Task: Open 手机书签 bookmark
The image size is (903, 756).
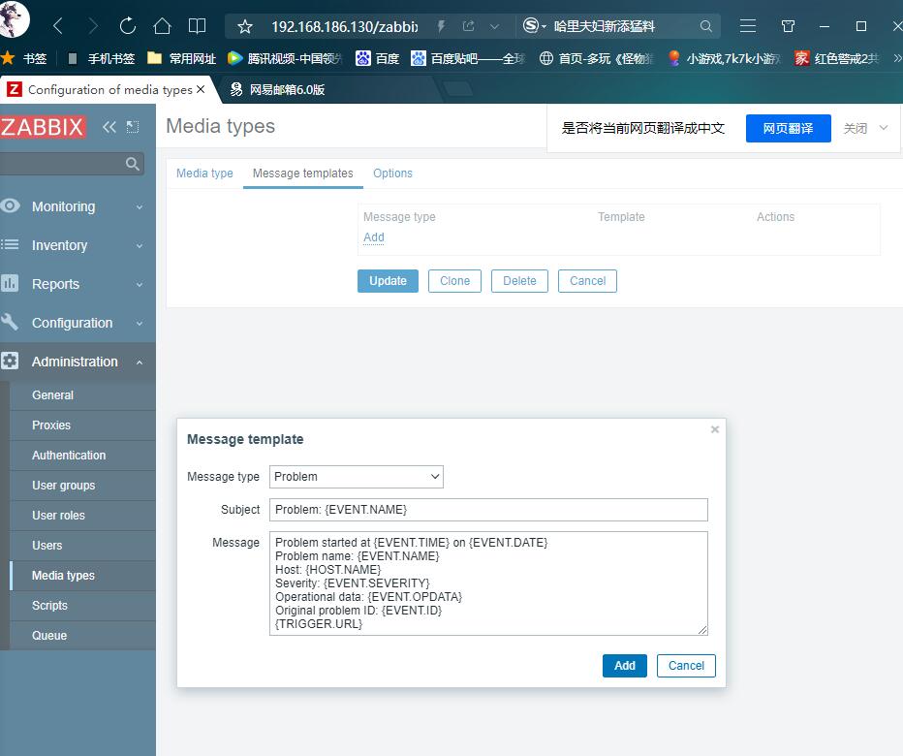Action: coord(102,58)
